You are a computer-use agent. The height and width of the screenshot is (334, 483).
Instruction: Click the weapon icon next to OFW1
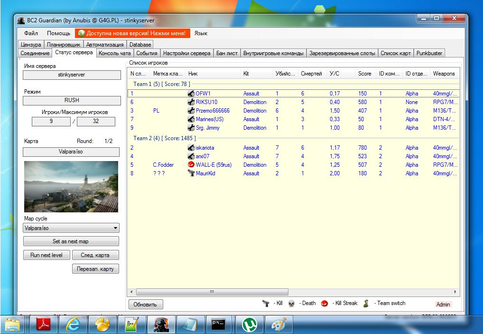pos(192,94)
